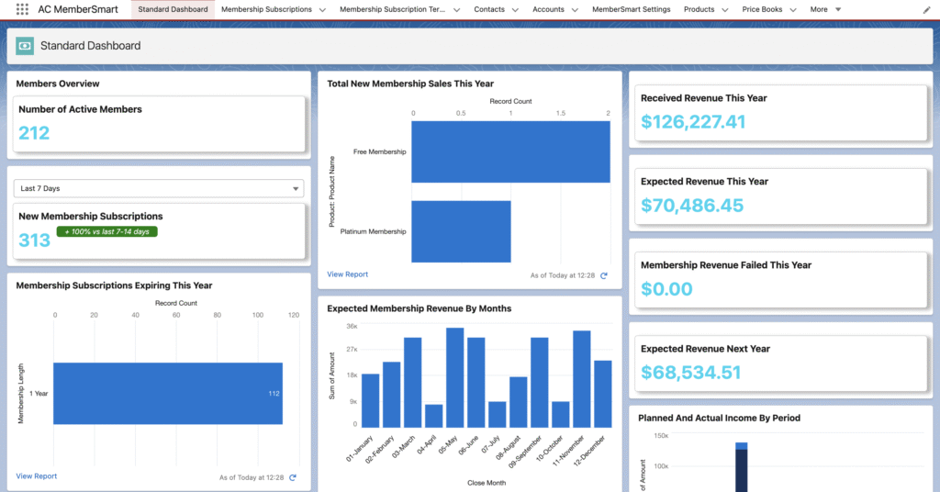This screenshot has height=492, width=940.
Task: Refresh the Subscriptions Expiring This Year chart
Action: pyautogui.click(x=293, y=477)
